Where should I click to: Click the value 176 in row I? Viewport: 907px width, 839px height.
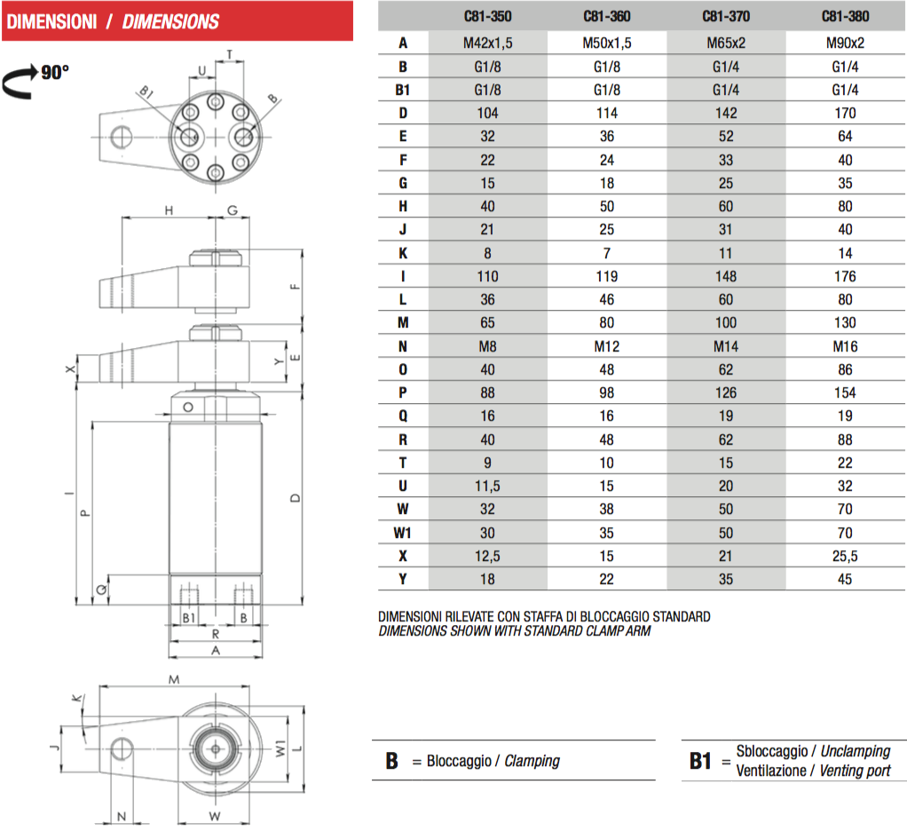pyautogui.click(x=845, y=276)
